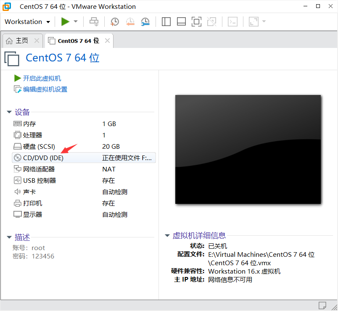Click the speaker icon next to 声卡
Screen dimensions: 338x311
[18, 192]
